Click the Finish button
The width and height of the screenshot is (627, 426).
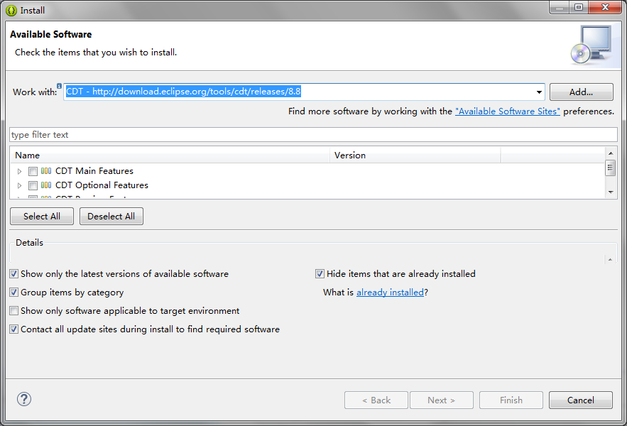tap(511, 400)
